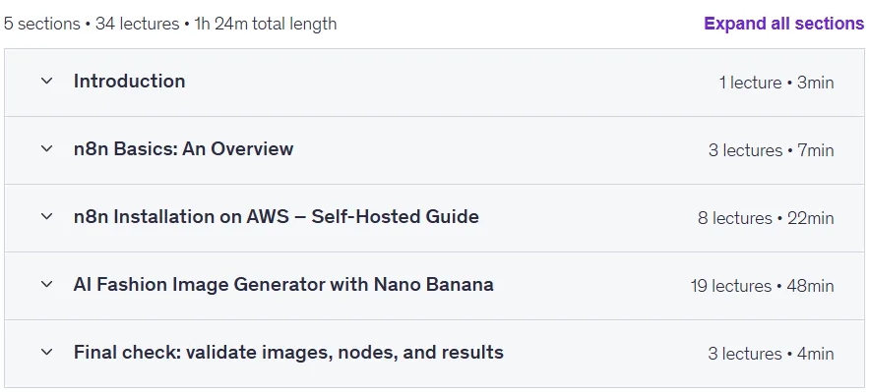
Task: Expand the n8n Basics: An Overview chevron
Action: 47,148
